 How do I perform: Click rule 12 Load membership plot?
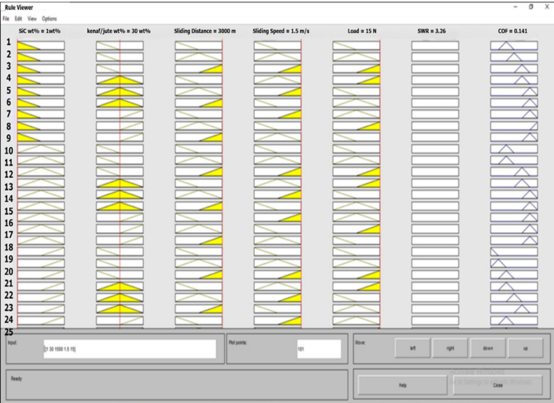356,173
